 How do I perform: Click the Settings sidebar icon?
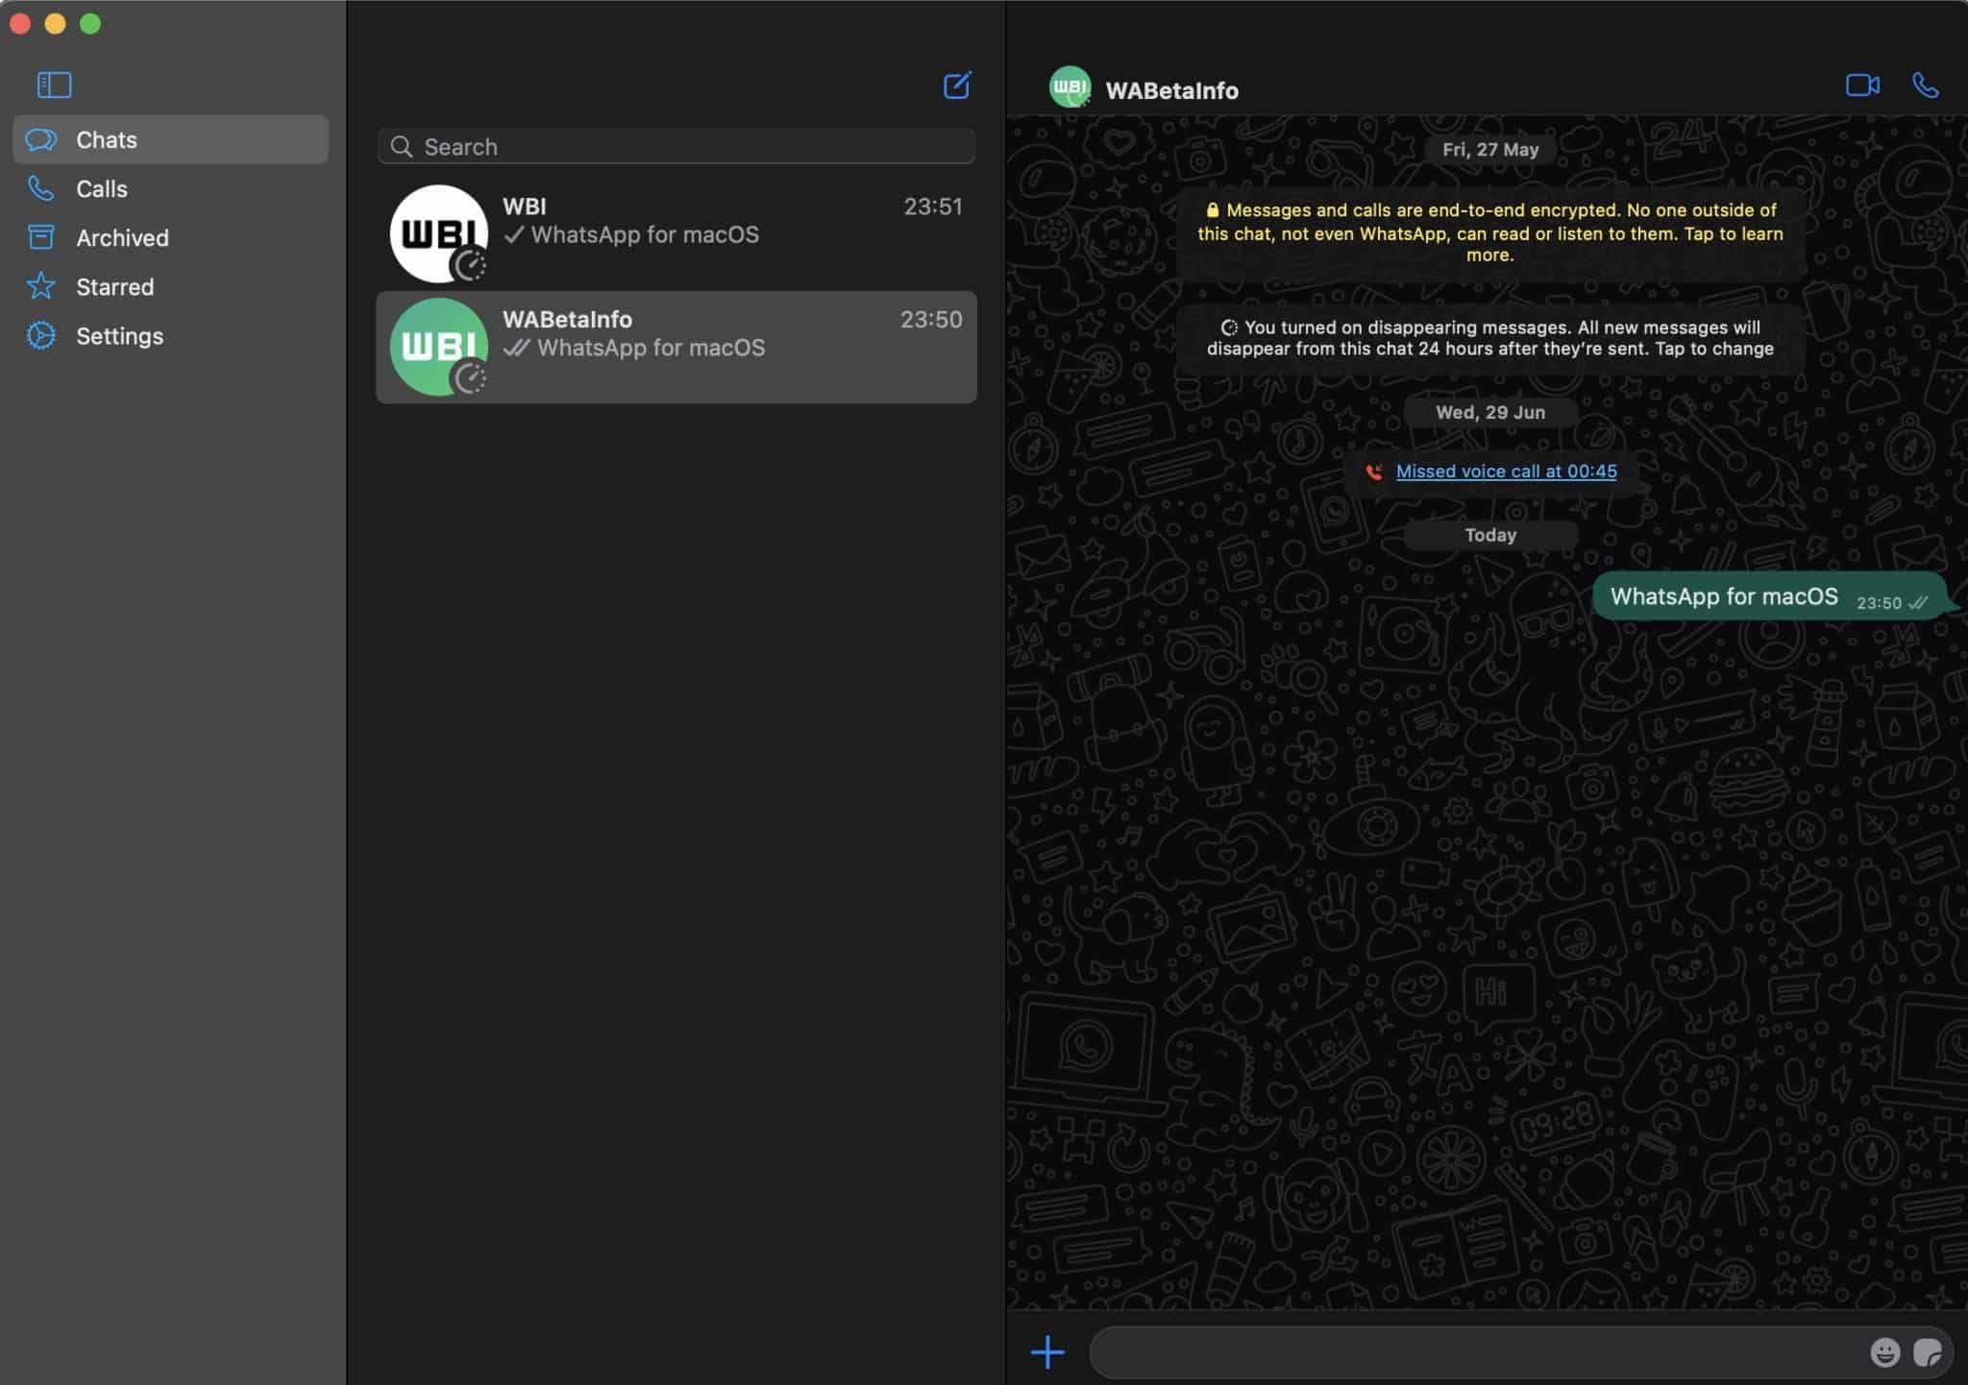click(40, 334)
